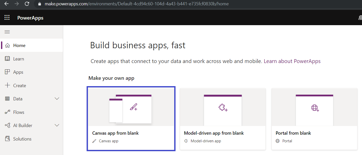Viewport: 362px width, 155px height.
Task: Collapse the navigation hamburger menu
Action: [7, 32]
